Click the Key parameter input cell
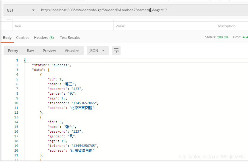The image size is (248, 162). point(63,26)
